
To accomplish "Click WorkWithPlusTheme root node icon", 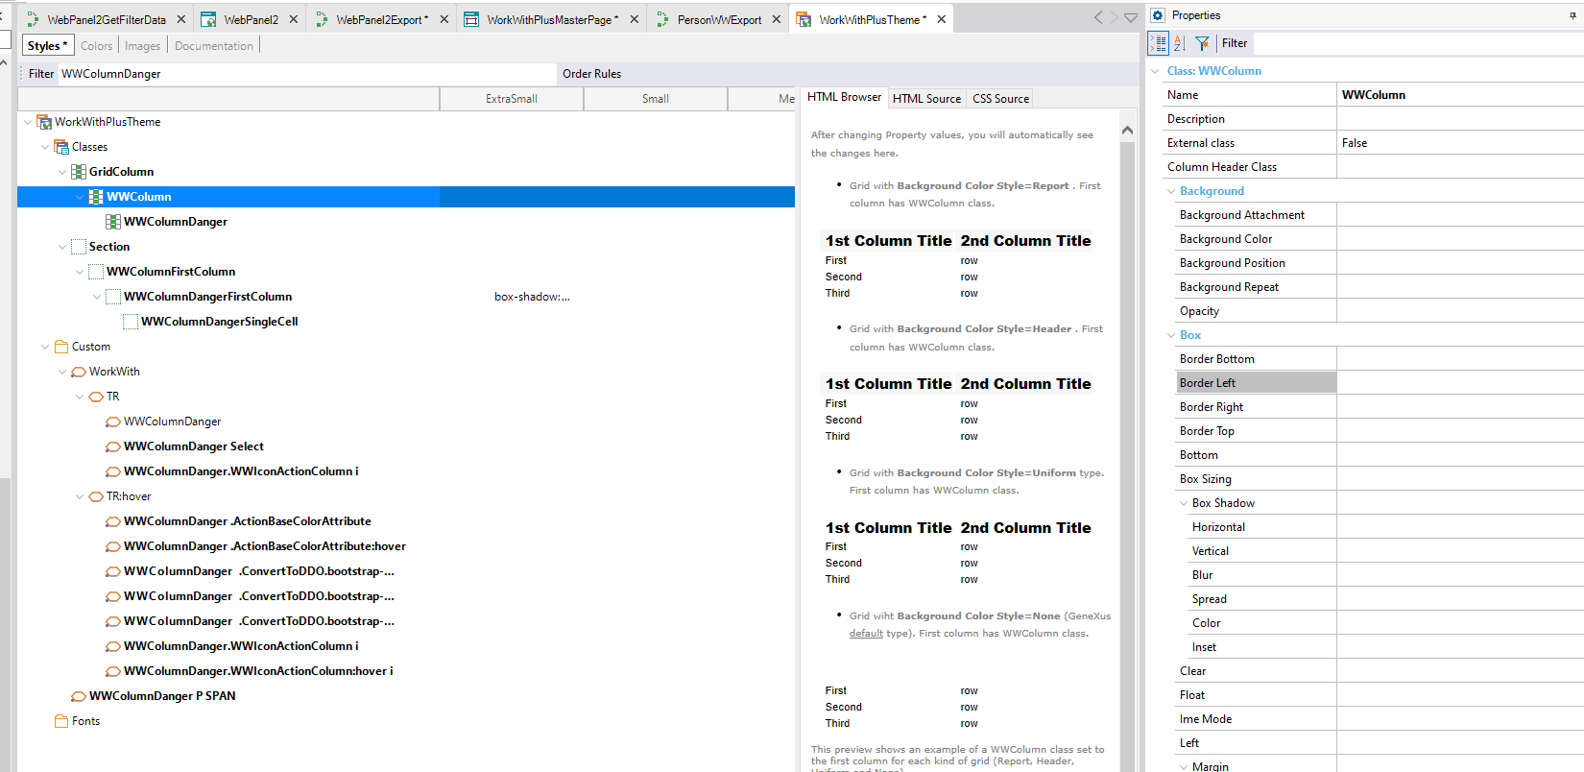I will pyautogui.click(x=44, y=122).
